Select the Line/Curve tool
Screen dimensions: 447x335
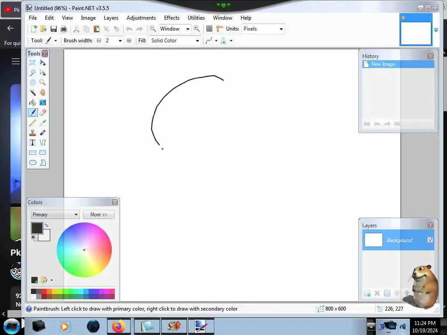43,143
